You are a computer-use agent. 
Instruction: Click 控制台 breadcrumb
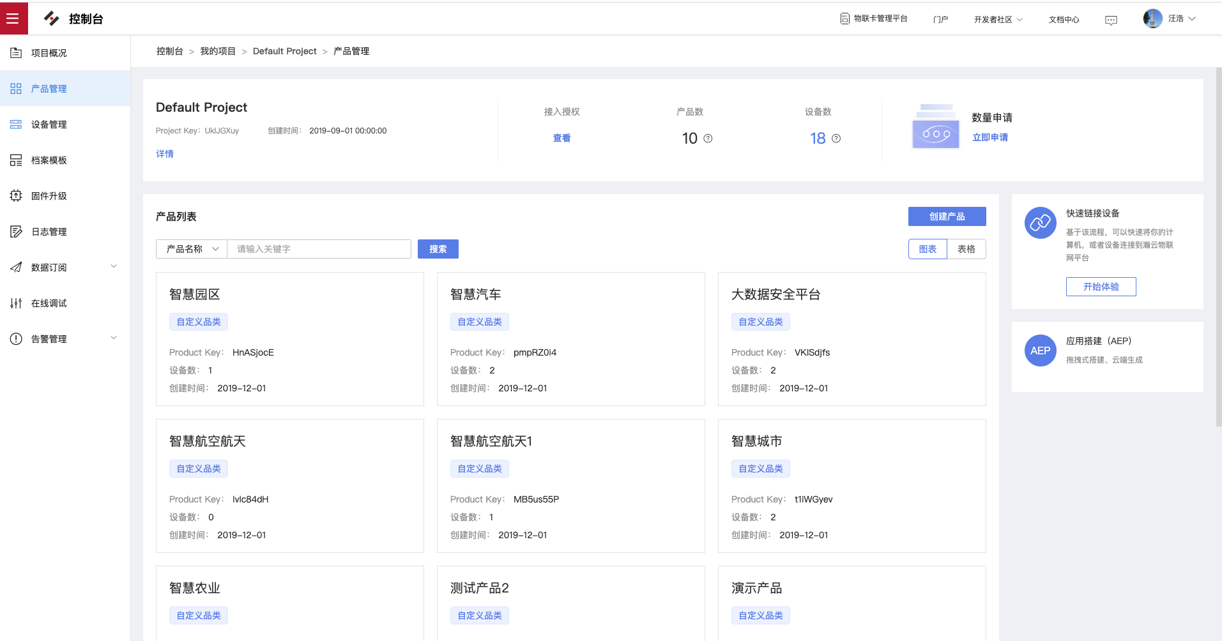click(170, 51)
